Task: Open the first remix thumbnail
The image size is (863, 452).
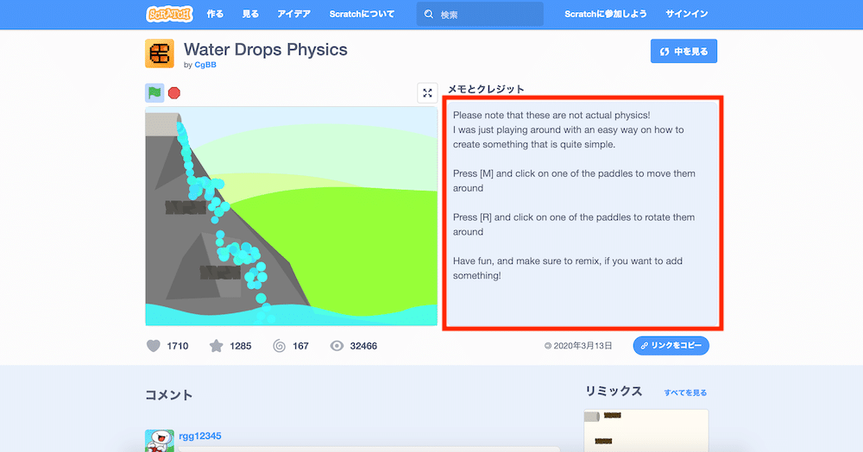Action: [646, 430]
